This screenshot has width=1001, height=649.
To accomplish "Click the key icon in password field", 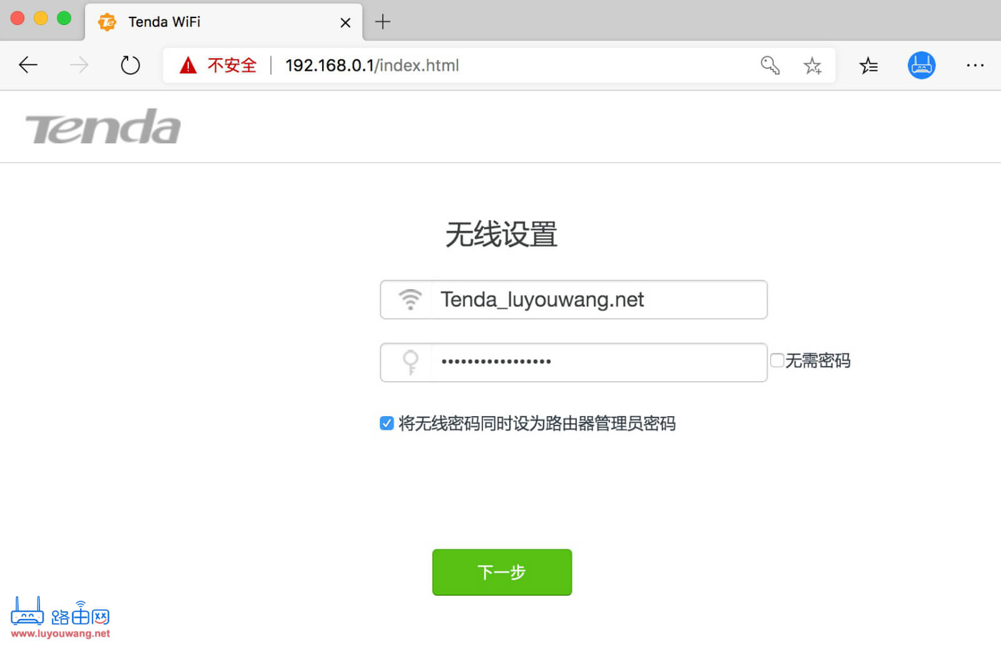I will point(410,362).
